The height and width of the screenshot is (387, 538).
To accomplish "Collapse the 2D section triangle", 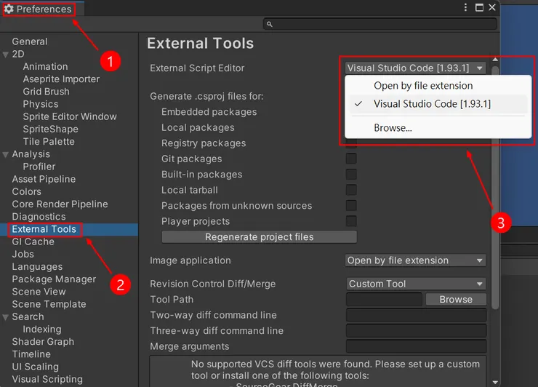I will tap(6, 55).
